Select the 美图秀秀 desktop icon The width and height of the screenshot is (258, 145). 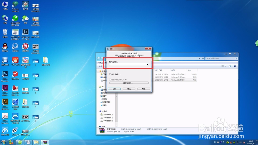(25, 47)
